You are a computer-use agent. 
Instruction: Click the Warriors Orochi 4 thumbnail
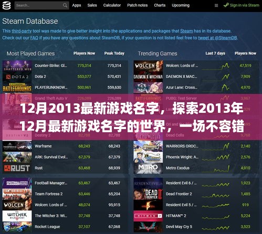click(148, 146)
